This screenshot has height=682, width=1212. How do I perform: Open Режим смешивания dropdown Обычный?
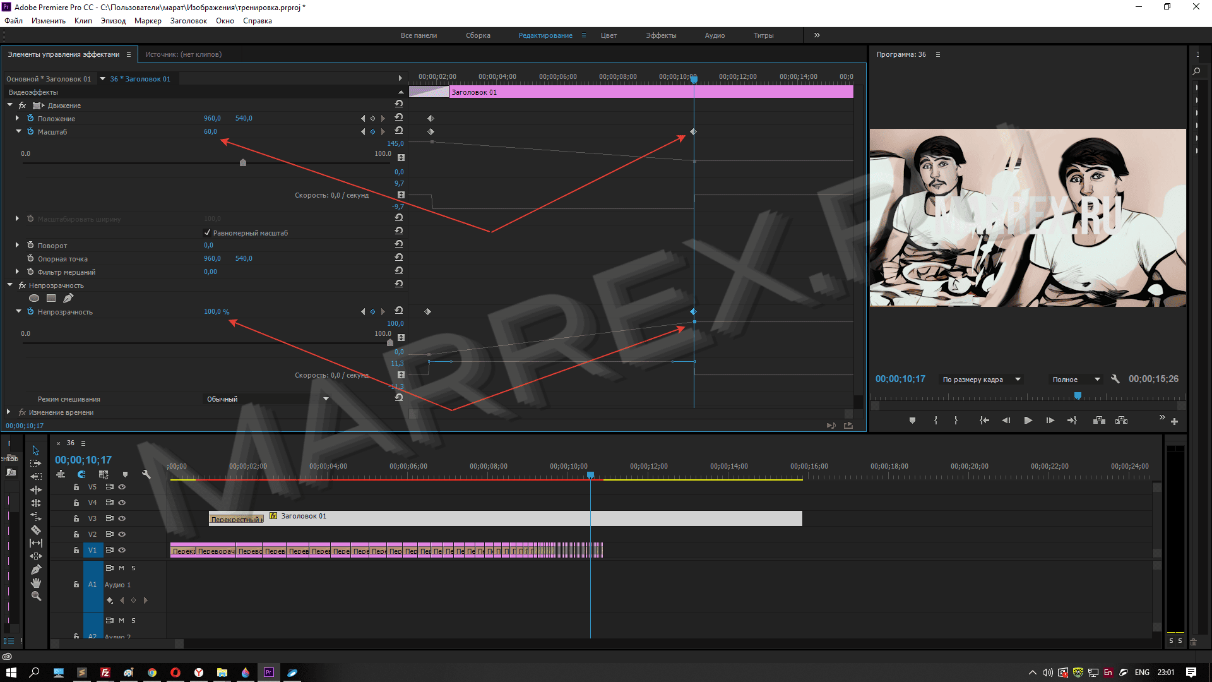click(x=266, y=398)
